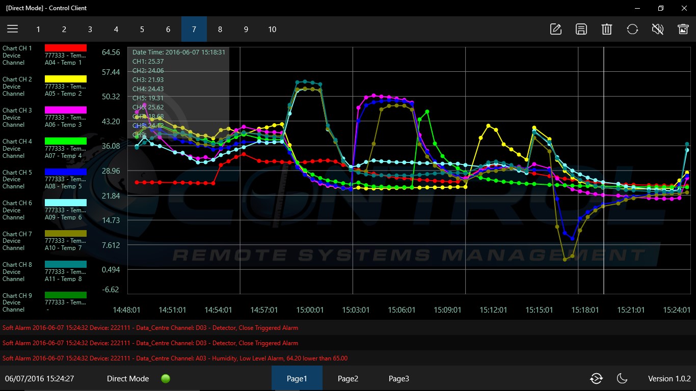Click channel name 'A08 - Temp 5'
696x391 pixels.
[63, 186]
